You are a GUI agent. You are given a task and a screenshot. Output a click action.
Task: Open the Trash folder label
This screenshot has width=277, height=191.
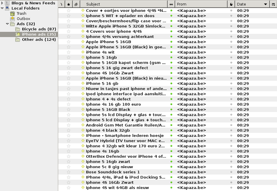tap(21, 13)
